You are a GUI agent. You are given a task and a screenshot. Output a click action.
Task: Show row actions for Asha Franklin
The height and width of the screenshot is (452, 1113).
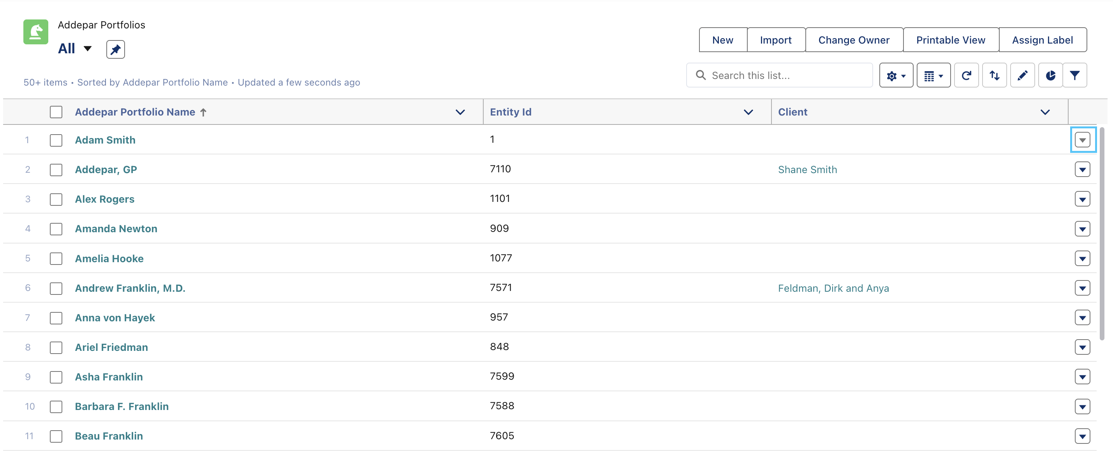pos(1082,377)
